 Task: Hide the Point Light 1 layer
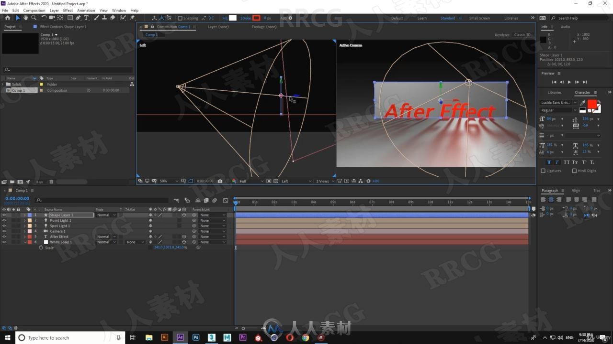4,220
